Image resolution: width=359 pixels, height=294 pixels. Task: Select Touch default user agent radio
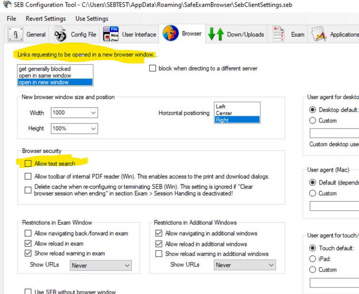(x=312, y=248)
